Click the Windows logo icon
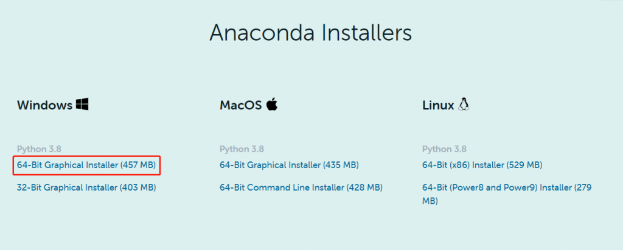Screen dimensions: 623x250 [82, 104]
